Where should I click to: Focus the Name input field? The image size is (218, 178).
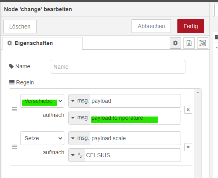tap(118, 67)
